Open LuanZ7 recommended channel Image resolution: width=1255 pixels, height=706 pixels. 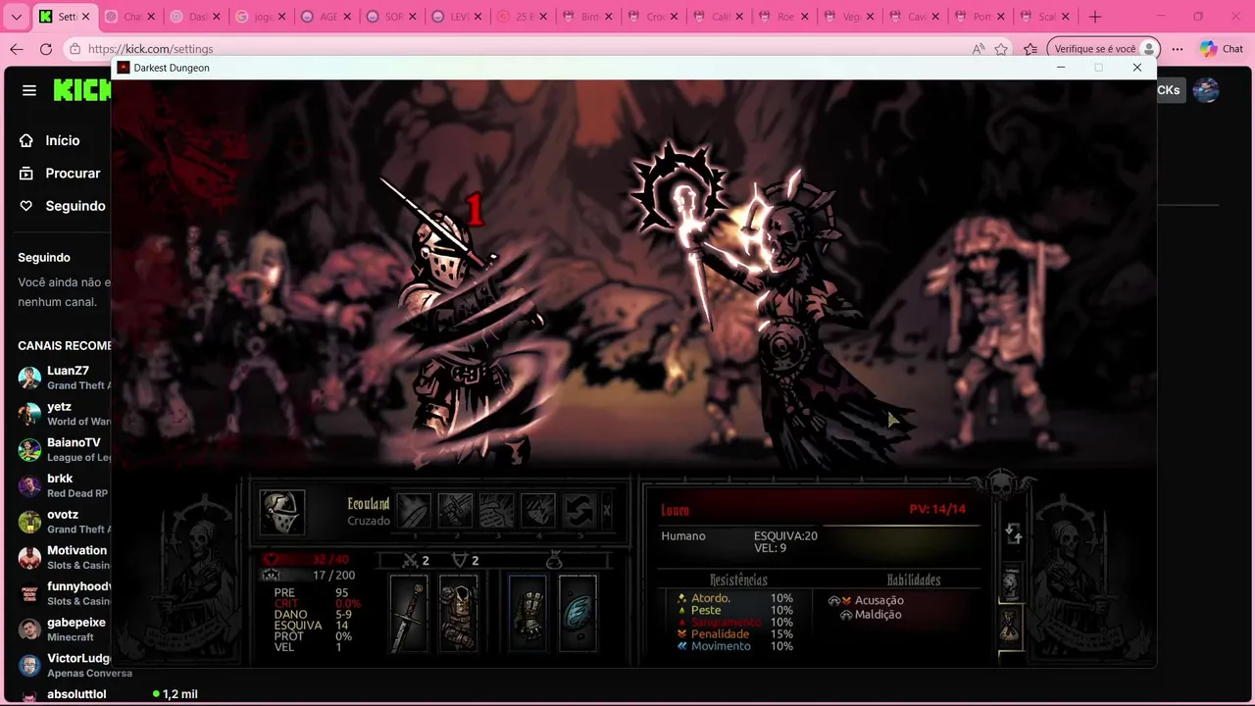(x=65, y=378)
